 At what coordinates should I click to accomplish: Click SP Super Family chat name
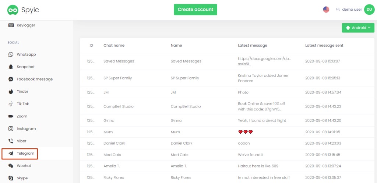[117, 78]
